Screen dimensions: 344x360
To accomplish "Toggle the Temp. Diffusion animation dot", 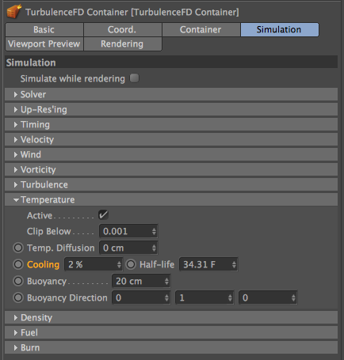I will (x=18, y=248).
